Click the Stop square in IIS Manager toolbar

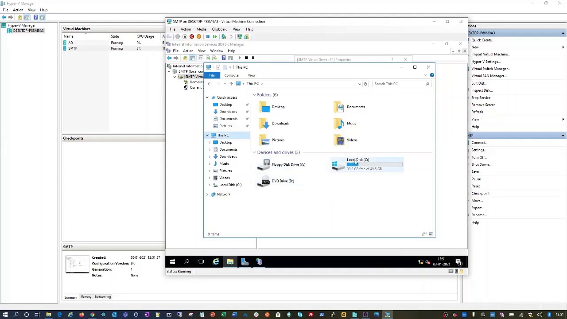tap(246, 58)
